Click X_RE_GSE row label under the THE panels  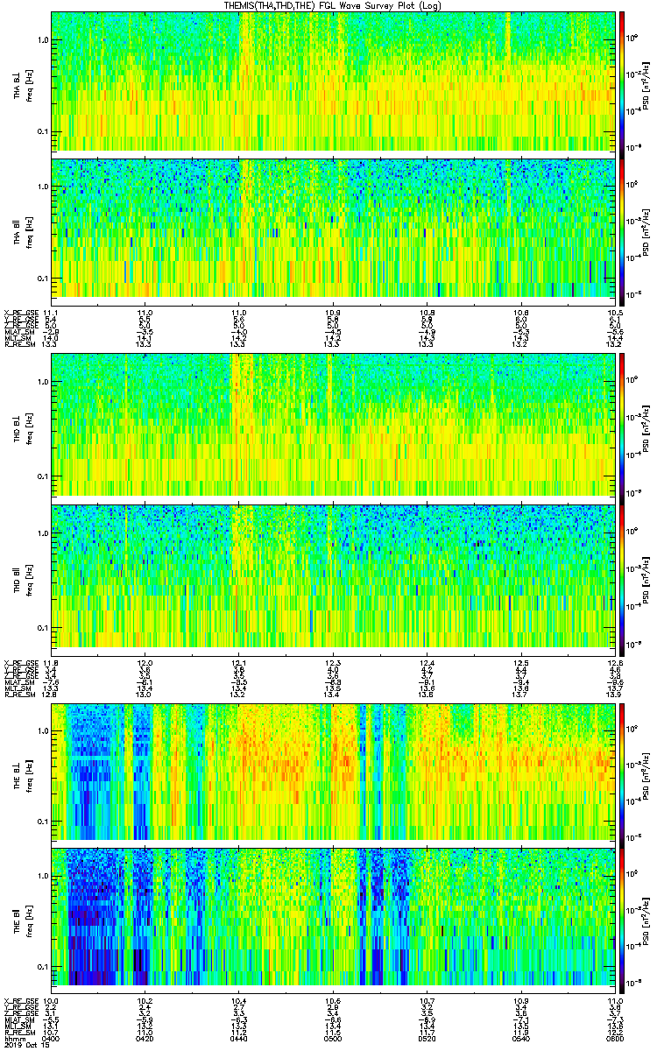pyautogui.click(x=19, y=1001)
